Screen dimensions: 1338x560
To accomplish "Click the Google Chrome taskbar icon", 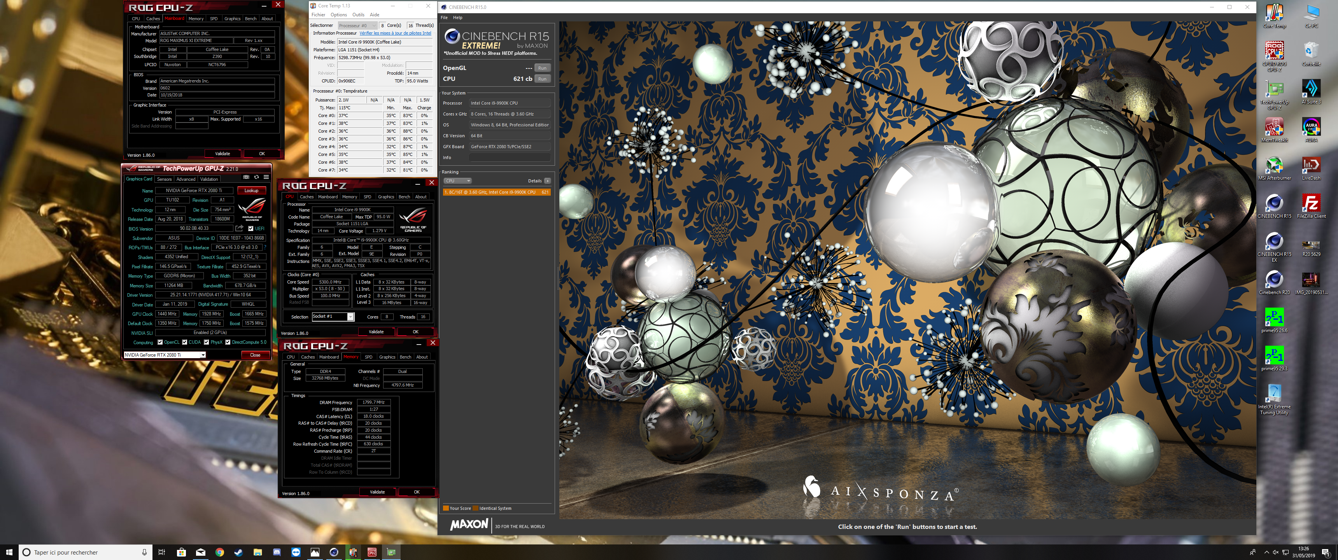I will click(x=219, y=552).
